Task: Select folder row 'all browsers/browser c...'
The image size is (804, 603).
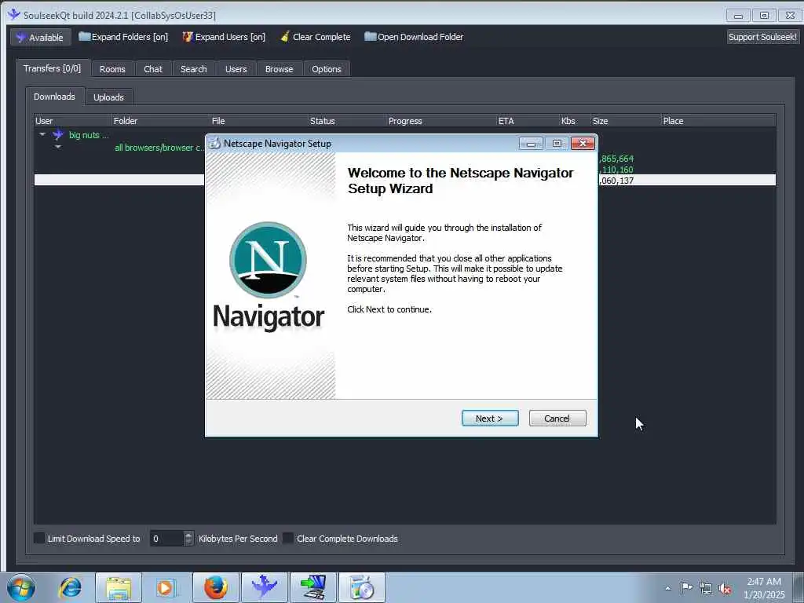Action: tap(159, 148)
